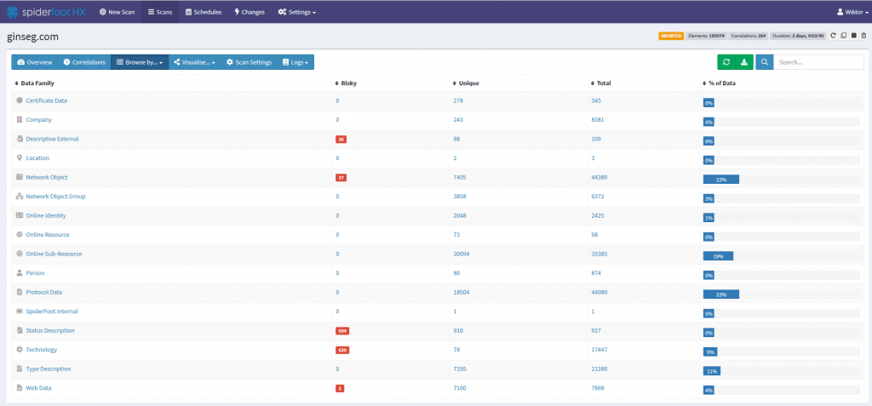Image resolution: width=872 pixels, height=406 pixels.
Task: Re-run the scan with the rerun arrow icon
Action: click(x=833, y=36)
